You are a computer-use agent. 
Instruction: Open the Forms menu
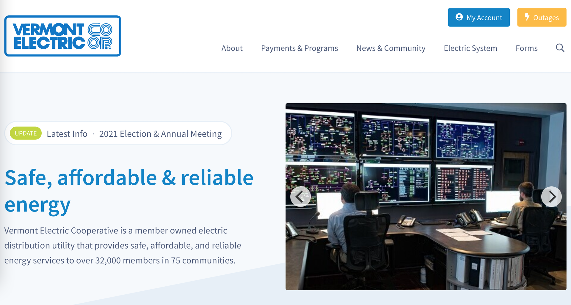pyautogui.click(x=527, y=48)
